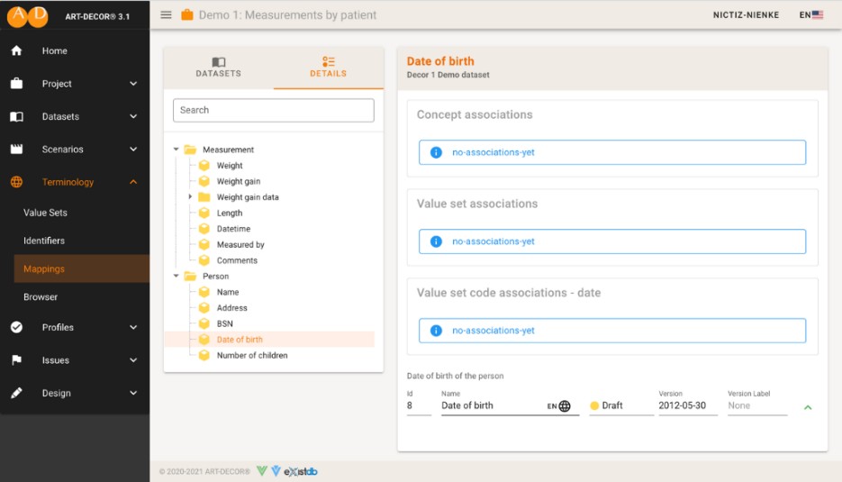The width and height of the screenshot is (842, 482).
Task: Open the Details tab
Action: tap(328, 68)
